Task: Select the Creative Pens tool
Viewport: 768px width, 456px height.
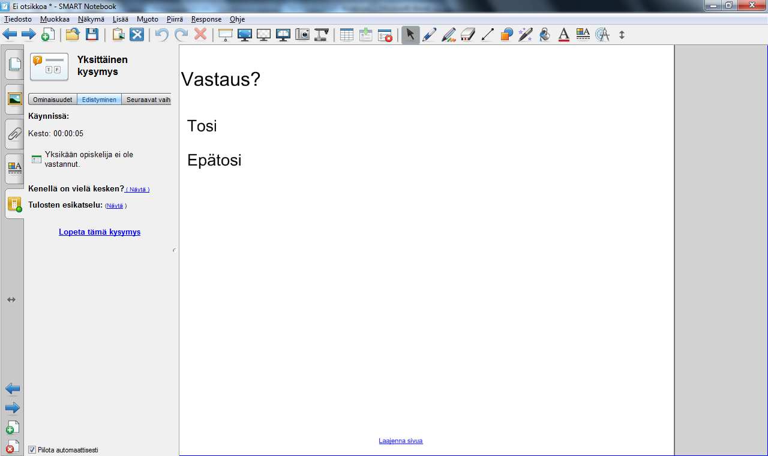Action: click(x=449, y=35)
